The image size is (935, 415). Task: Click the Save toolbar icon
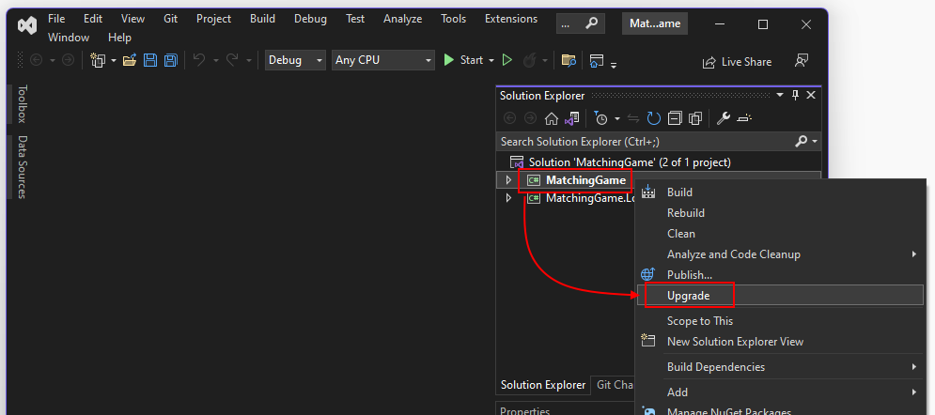(x=150, y=60)
